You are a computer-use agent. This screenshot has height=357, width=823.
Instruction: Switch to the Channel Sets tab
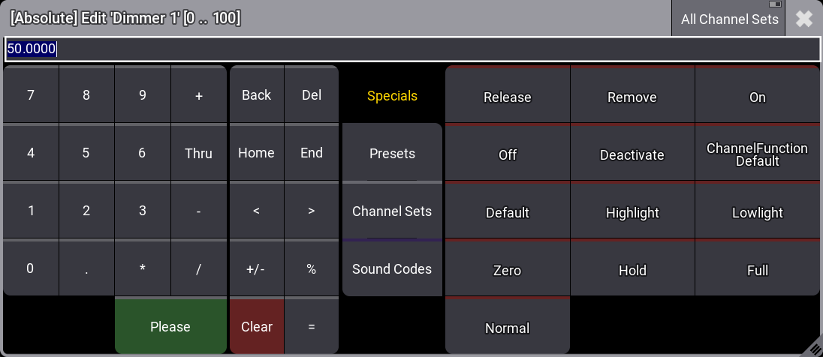pos(392,211)
